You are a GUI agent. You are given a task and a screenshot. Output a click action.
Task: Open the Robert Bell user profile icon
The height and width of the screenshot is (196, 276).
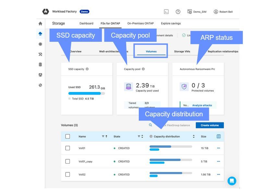[x=216, y=12]
